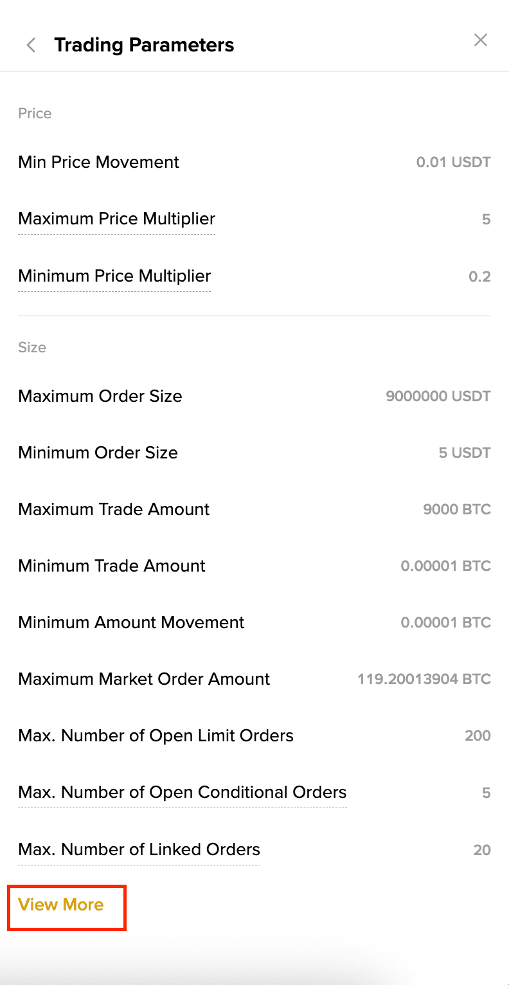Click Max. Number of Open Limit Orders label
The width and height of the screenshot is (509, 985).
156,736
